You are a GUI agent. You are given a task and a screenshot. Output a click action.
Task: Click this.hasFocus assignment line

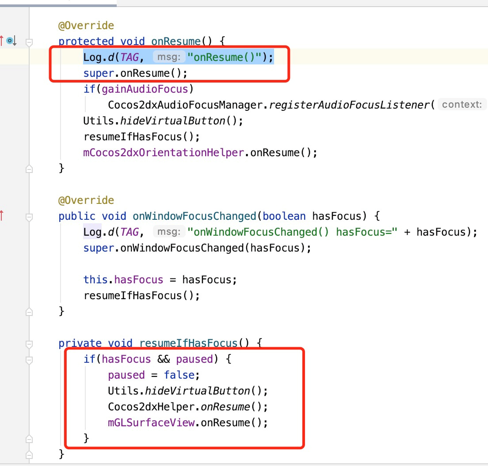tap(160, 280)
